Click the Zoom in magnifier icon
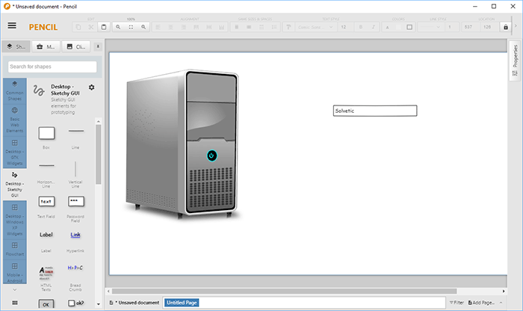Image resolution: width=523 pixels, height=311 pixels. click(143, 27)
